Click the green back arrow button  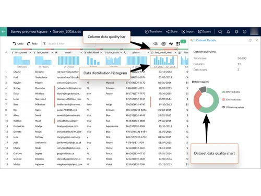point(4,32)
